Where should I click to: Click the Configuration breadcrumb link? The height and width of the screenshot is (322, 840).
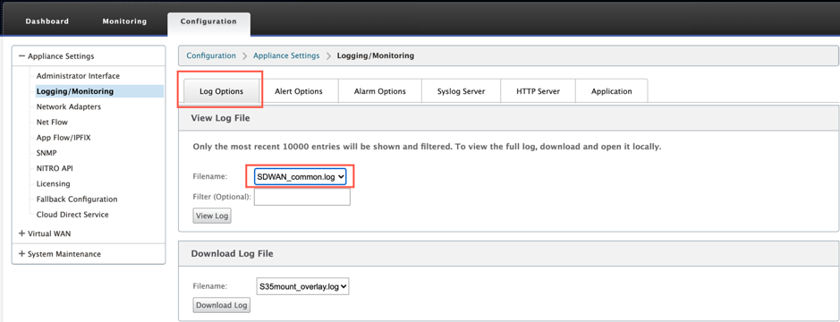pyautogui.click(x=211, y=55)
